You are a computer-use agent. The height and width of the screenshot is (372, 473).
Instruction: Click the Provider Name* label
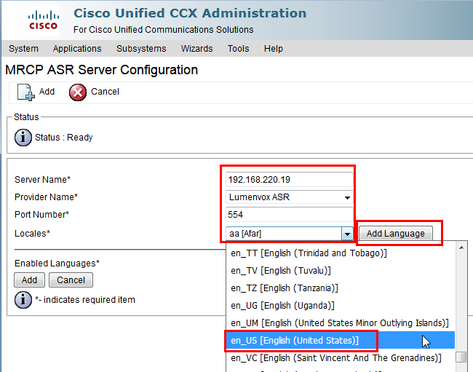[x=46, y=197]
